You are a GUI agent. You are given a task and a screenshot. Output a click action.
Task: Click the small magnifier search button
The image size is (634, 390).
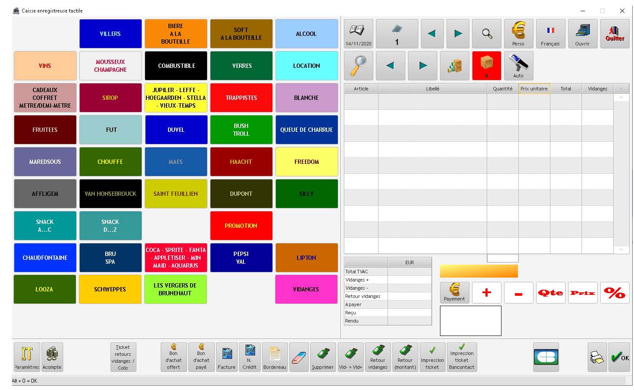tap(487, 34)
